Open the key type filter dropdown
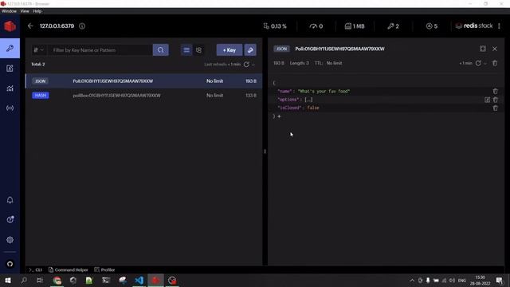This screenshot has height=287, width=510. point(39,50)
